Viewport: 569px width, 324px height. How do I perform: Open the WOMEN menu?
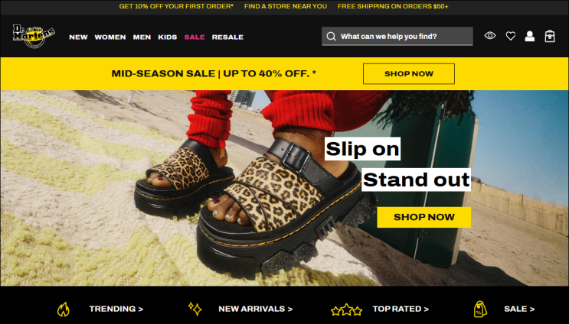110,37
